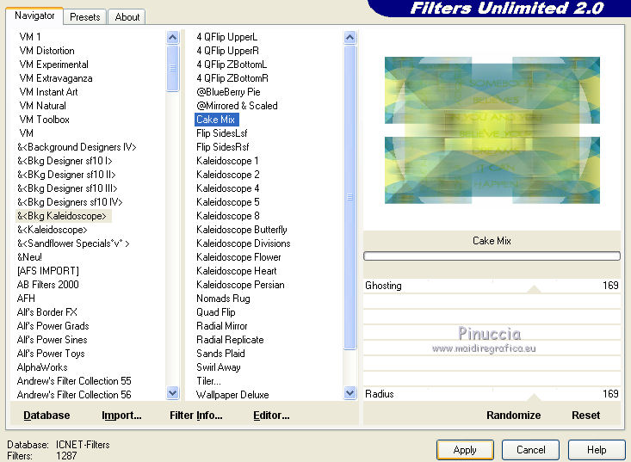Select Alf's Power Grads category
Viewport: 631px width, 462px height.
(53, 326)
